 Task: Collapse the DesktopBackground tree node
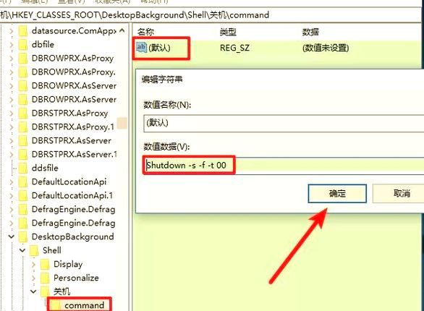[12, 237]
